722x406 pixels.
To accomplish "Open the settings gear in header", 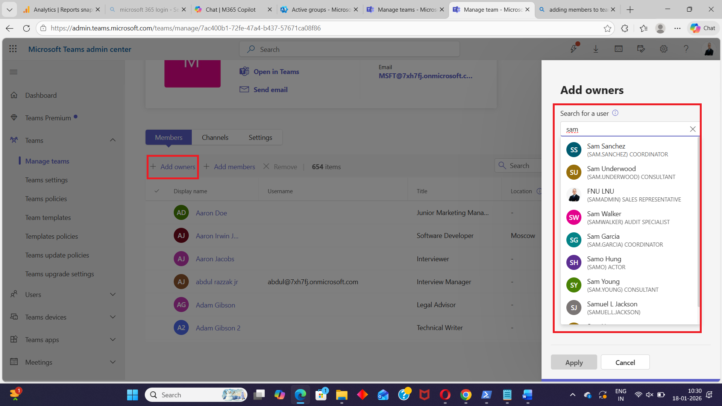I will (664, 49).
